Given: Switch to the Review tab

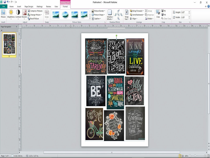Looking at the screenshot, I should [49, 6].
